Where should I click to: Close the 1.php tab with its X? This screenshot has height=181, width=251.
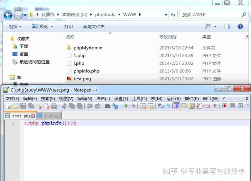pos(59,115)
